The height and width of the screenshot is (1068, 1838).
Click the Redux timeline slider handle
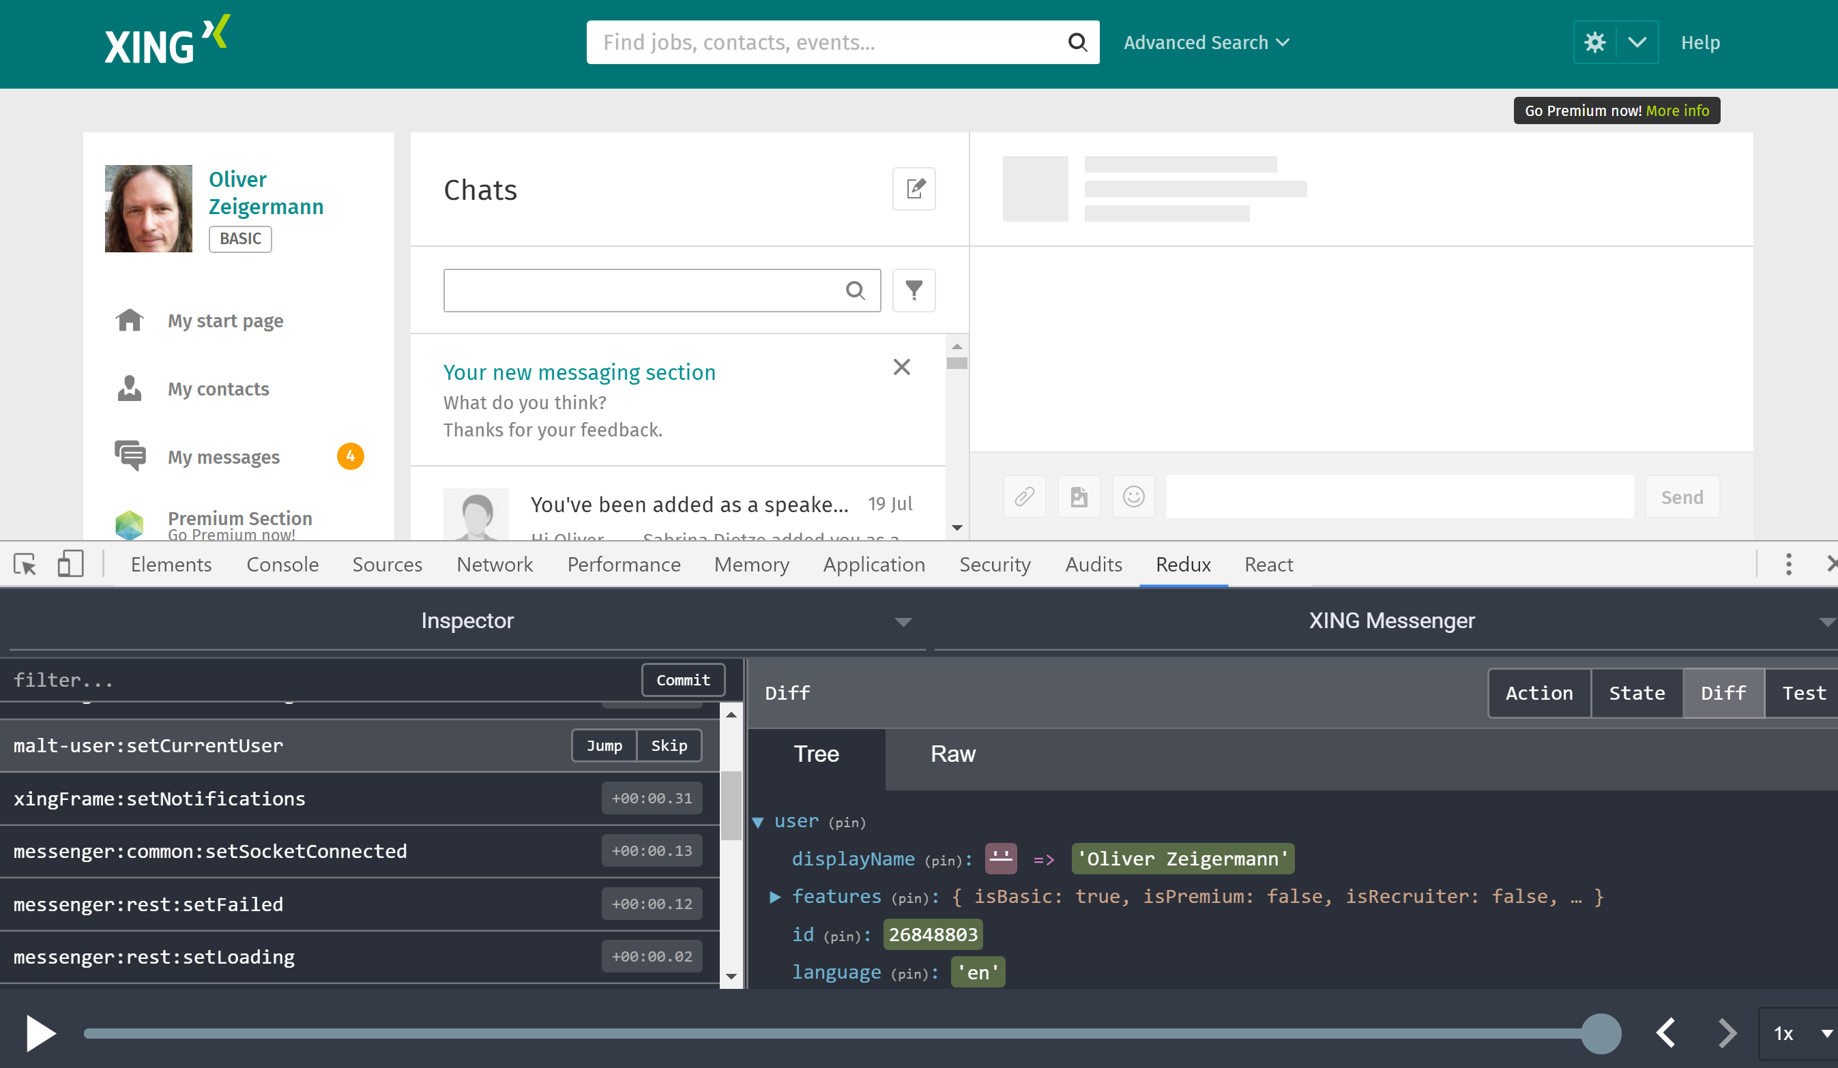click(x=1601, y=1033)
